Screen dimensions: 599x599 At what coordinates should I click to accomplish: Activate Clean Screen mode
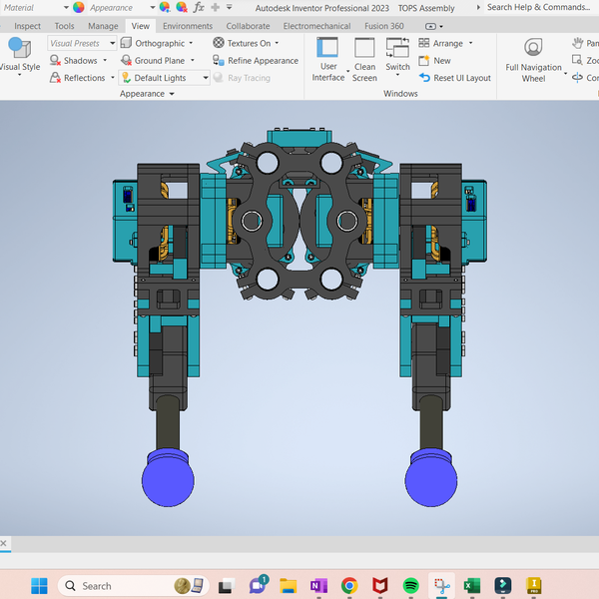[364, 60]
